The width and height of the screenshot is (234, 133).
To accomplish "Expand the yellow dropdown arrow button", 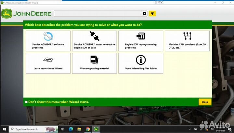I will coord(152,14).
